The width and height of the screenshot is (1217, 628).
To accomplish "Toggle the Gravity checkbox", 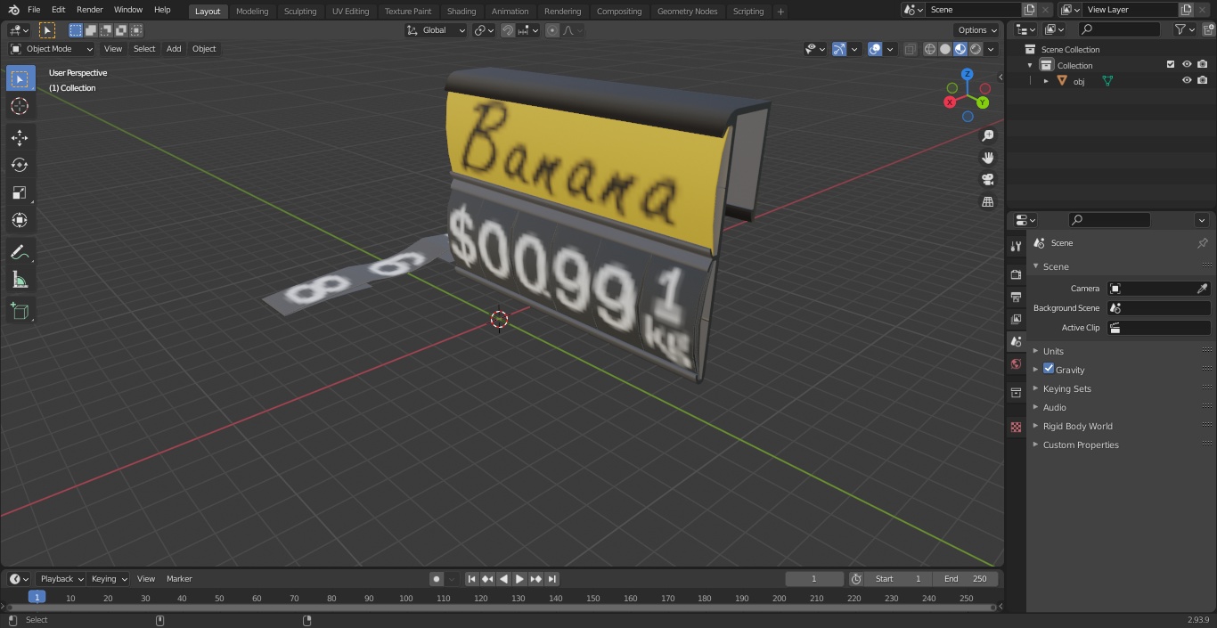I will pos(1049,369).
